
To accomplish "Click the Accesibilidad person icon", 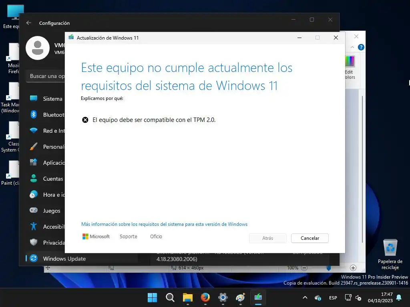I will point(34,226).
